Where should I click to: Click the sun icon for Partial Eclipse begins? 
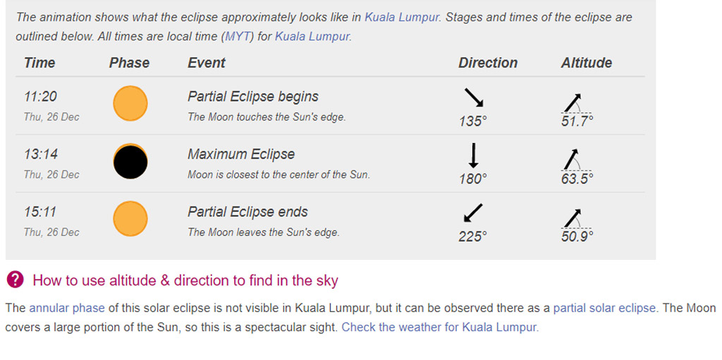coord(130,104)
